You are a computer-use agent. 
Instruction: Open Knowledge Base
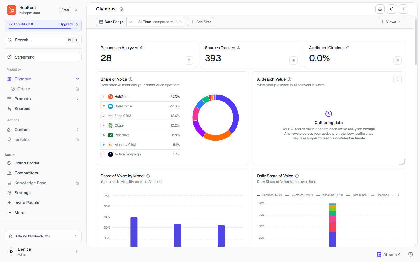tap(43, 183)
